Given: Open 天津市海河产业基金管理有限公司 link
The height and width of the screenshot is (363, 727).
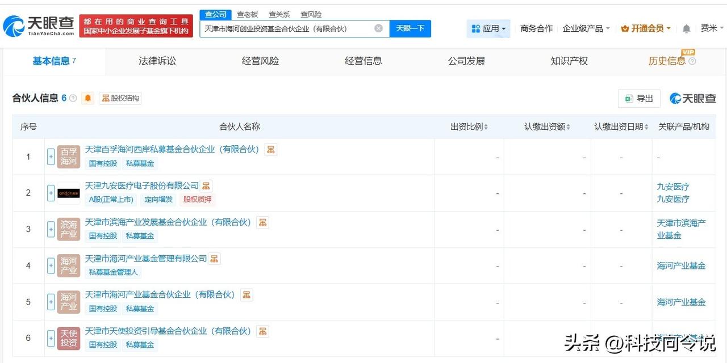Looking at the screenshot, I should 146,259.
